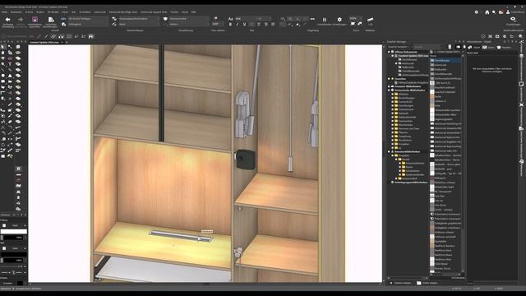
Task: Click the cloud icon at top right
Action: coord(501,12)
